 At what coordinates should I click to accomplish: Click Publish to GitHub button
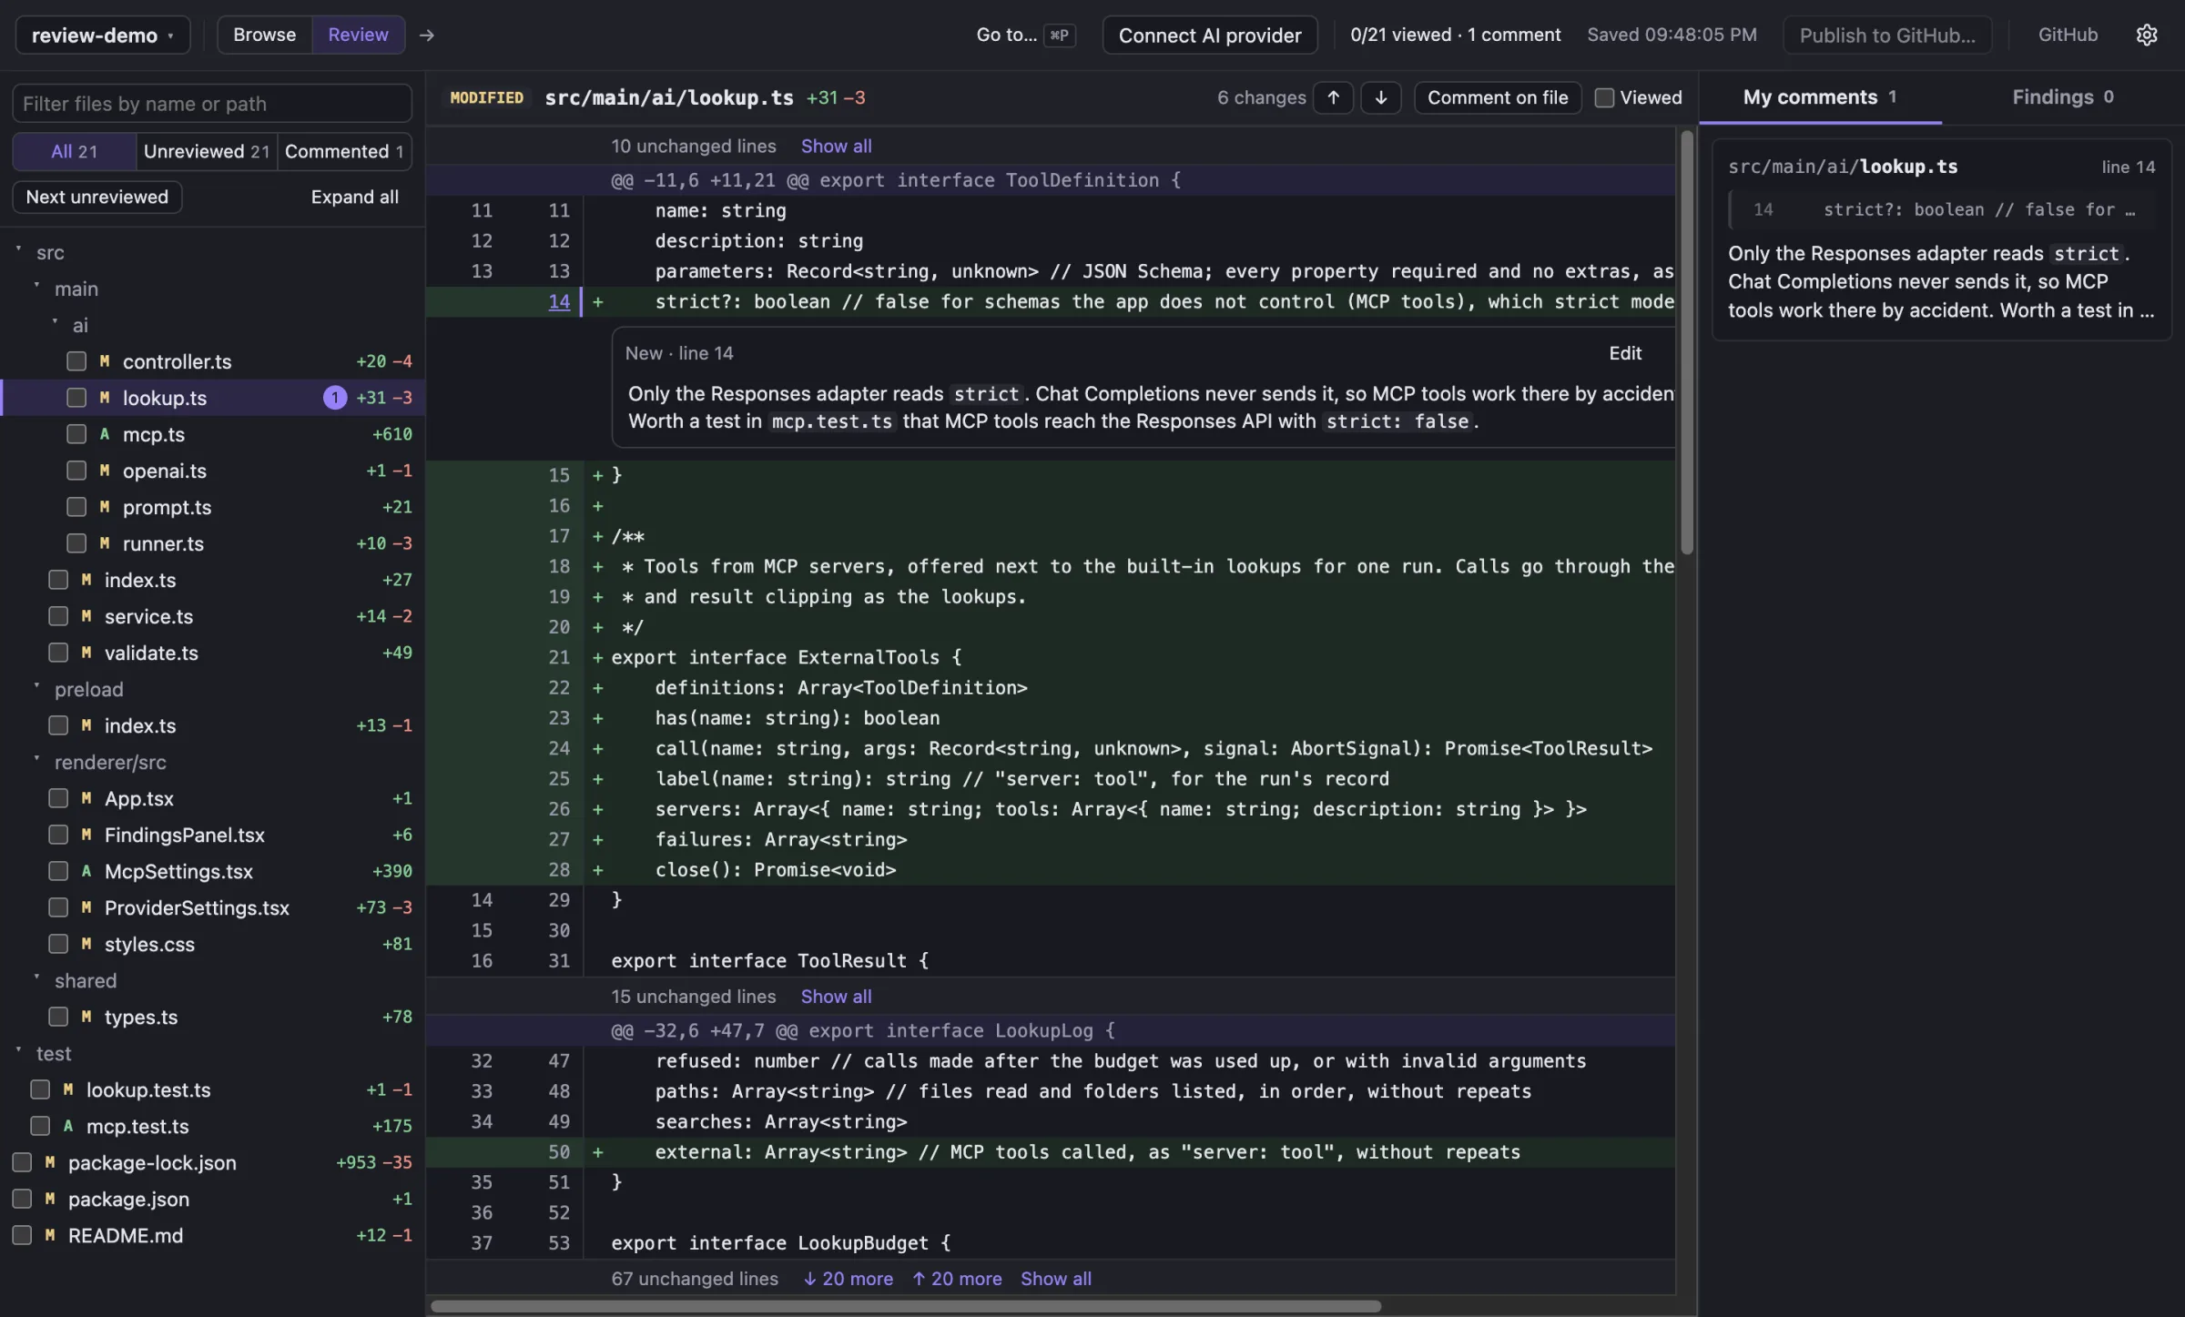pos(1887,35)
